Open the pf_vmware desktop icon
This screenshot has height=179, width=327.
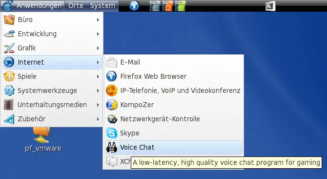[41, 135]
